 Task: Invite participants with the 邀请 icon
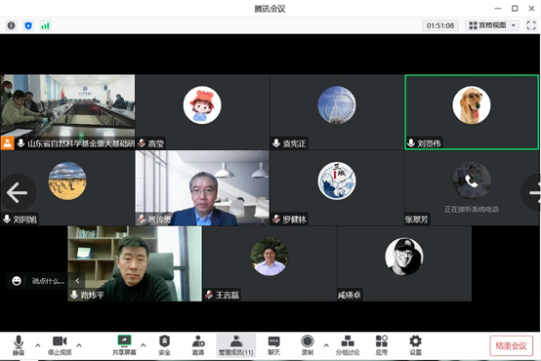198,344
